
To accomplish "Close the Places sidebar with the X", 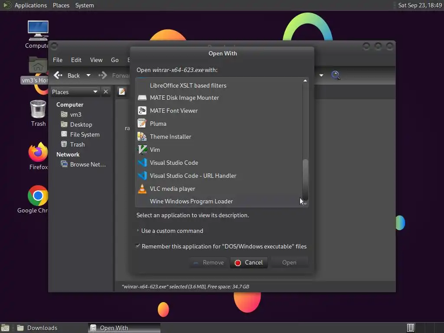I will tap(106, 92).
